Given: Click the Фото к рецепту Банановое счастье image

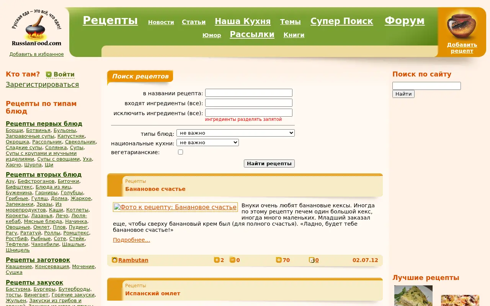Looking at the screenshot, I should [x=175, y=207].
